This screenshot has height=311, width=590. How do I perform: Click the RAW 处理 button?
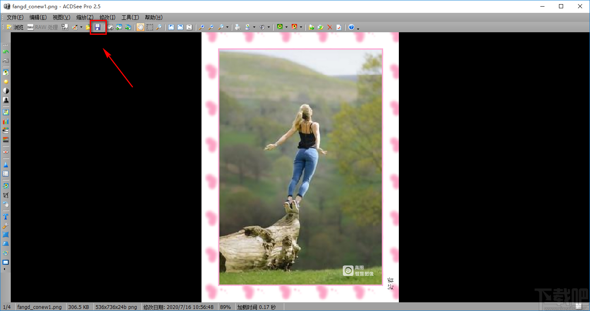pos(43,27)
